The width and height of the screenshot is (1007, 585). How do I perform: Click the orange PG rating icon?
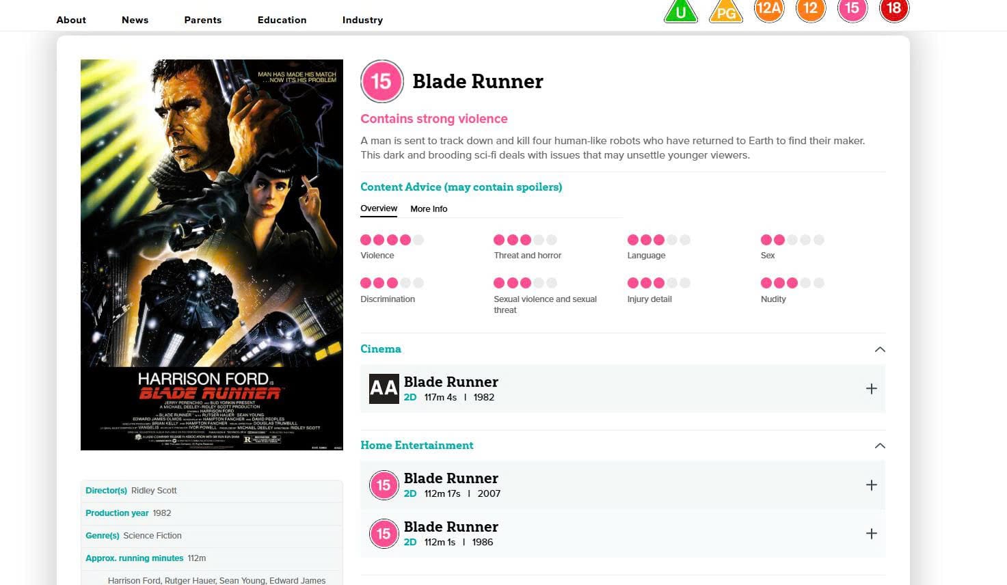pos(726,11)
